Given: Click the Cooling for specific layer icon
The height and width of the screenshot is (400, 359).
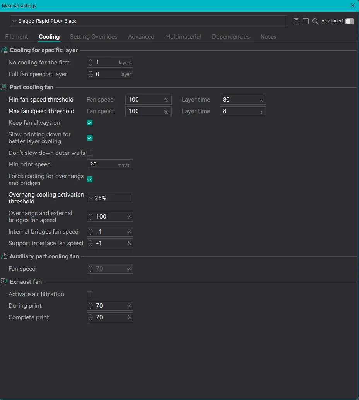Looking at the screenshot, I should (x=4, y=50).
